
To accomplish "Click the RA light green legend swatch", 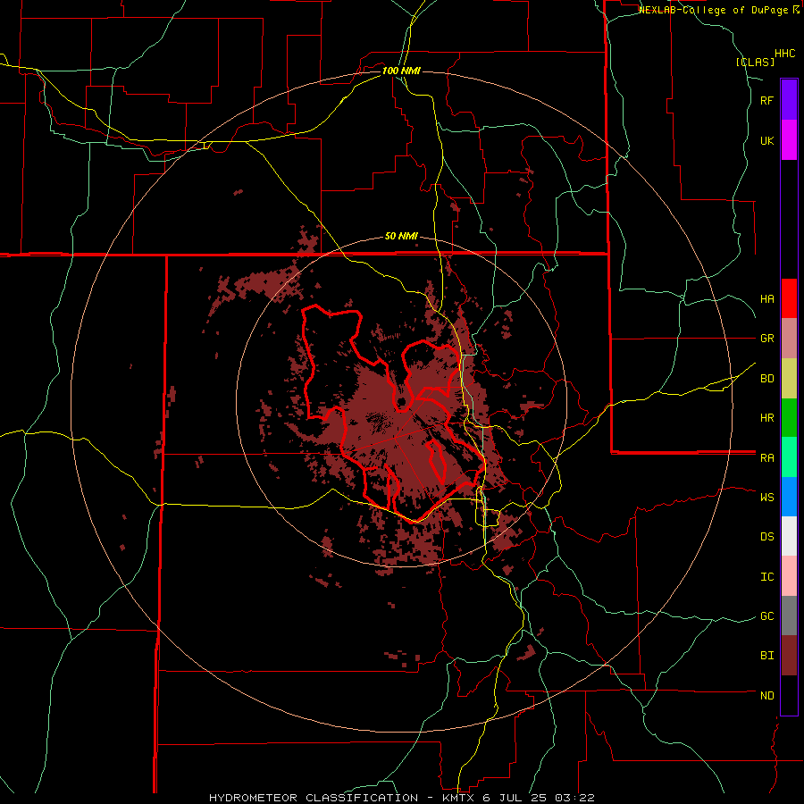I will [x=789, y=457].
